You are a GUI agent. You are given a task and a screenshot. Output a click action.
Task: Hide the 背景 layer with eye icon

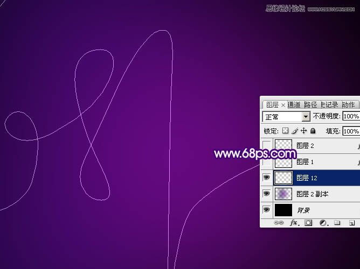(266, 210)
